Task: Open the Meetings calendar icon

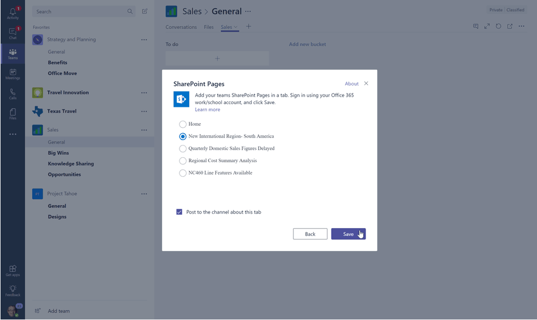Action: click(x=13, y=74)
